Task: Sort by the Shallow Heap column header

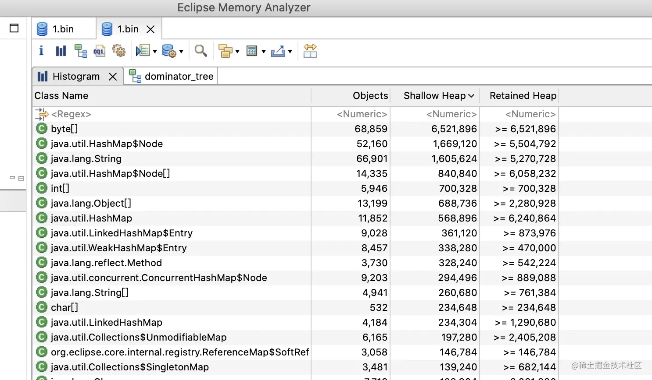Action: pos(434,96)
